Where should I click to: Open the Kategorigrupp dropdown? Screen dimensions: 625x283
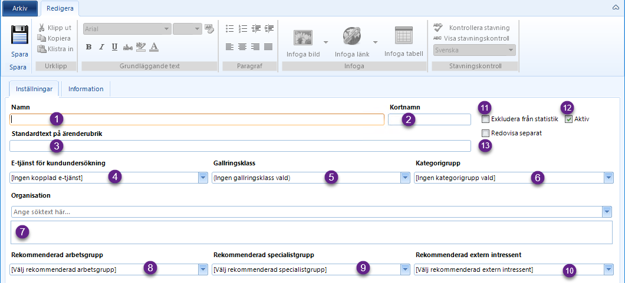coord(608,178)
